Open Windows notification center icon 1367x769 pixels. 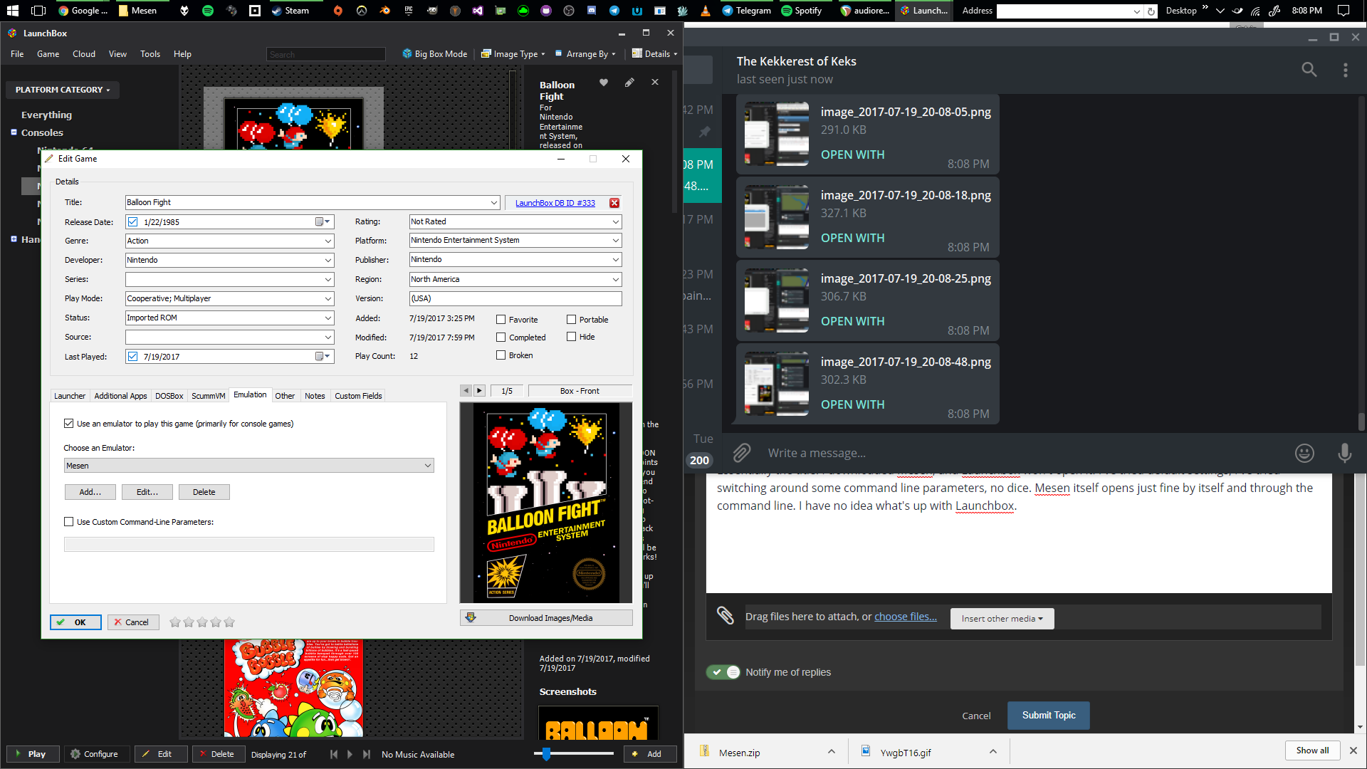point(1344,11)
